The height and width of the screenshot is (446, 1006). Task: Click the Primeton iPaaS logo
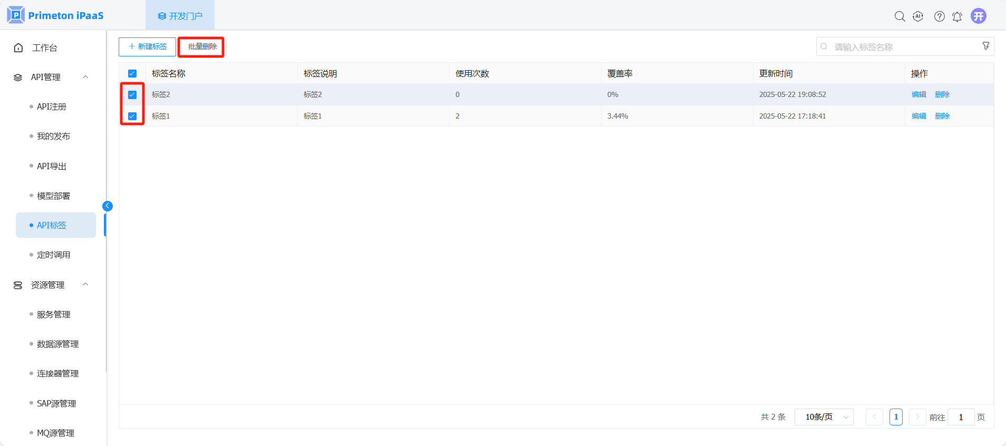coord(56,15)
